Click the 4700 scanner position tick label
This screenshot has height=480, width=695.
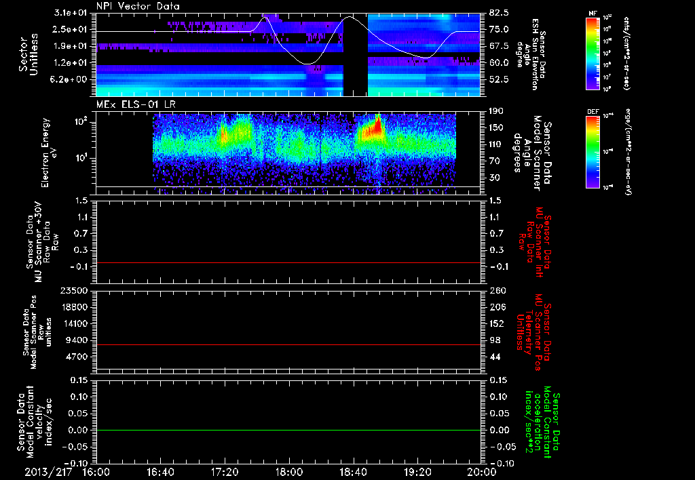[76, 357]
